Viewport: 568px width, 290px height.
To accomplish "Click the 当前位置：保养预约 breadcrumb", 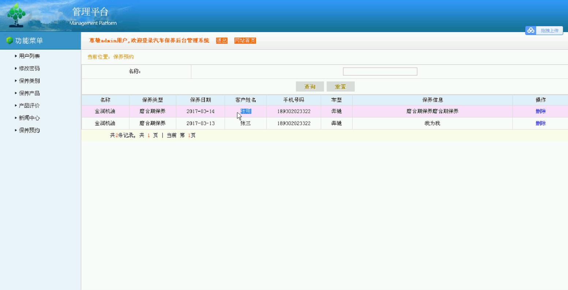I will (110, 57).
